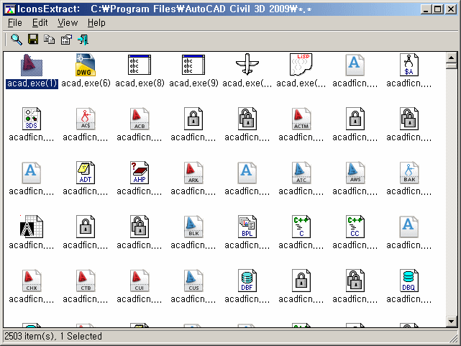Select the acad.exe(1) icon

pos(32,65)
